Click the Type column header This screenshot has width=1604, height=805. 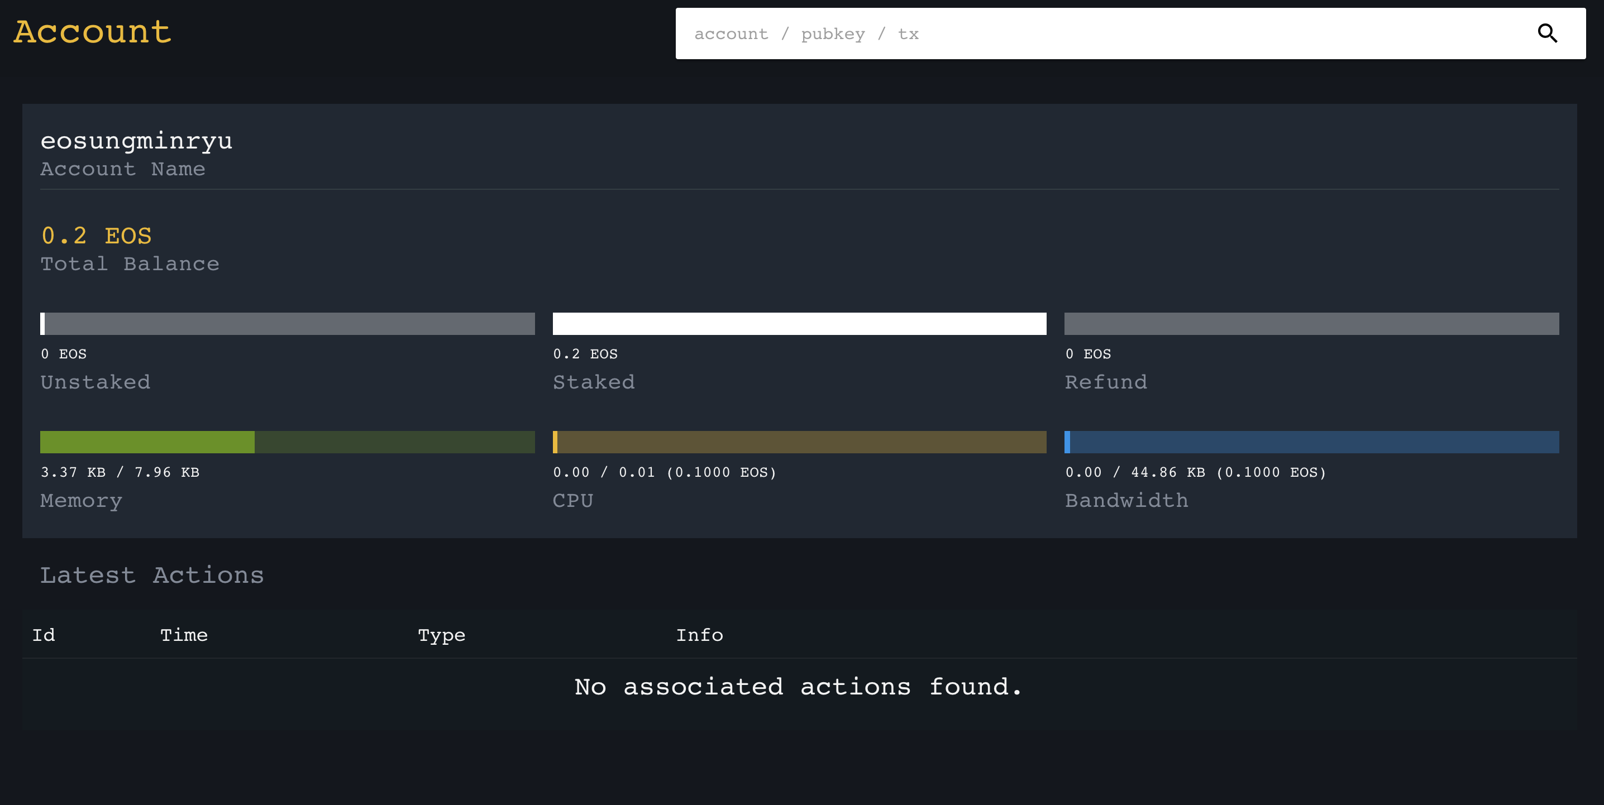441,635
